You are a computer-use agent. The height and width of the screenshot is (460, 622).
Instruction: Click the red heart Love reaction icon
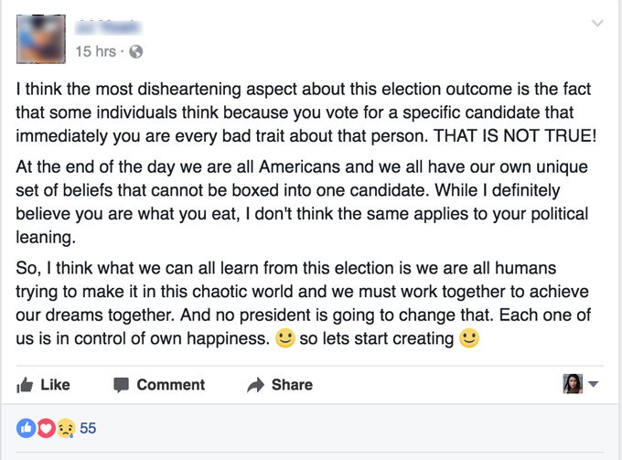tap(43, 428)
